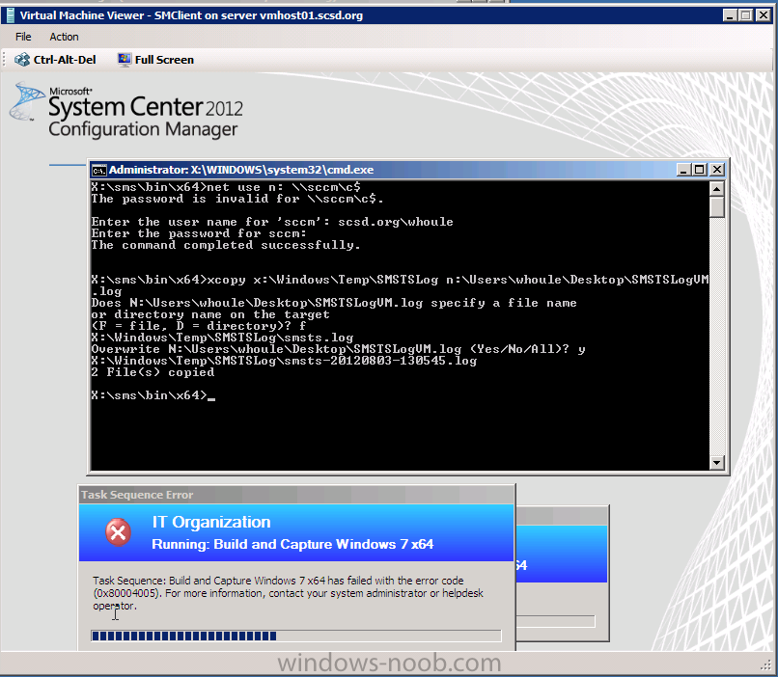Click the Ctrl-Alt-Del toolbar icon
Screen dimensions: 778x677
click(22, 60)
